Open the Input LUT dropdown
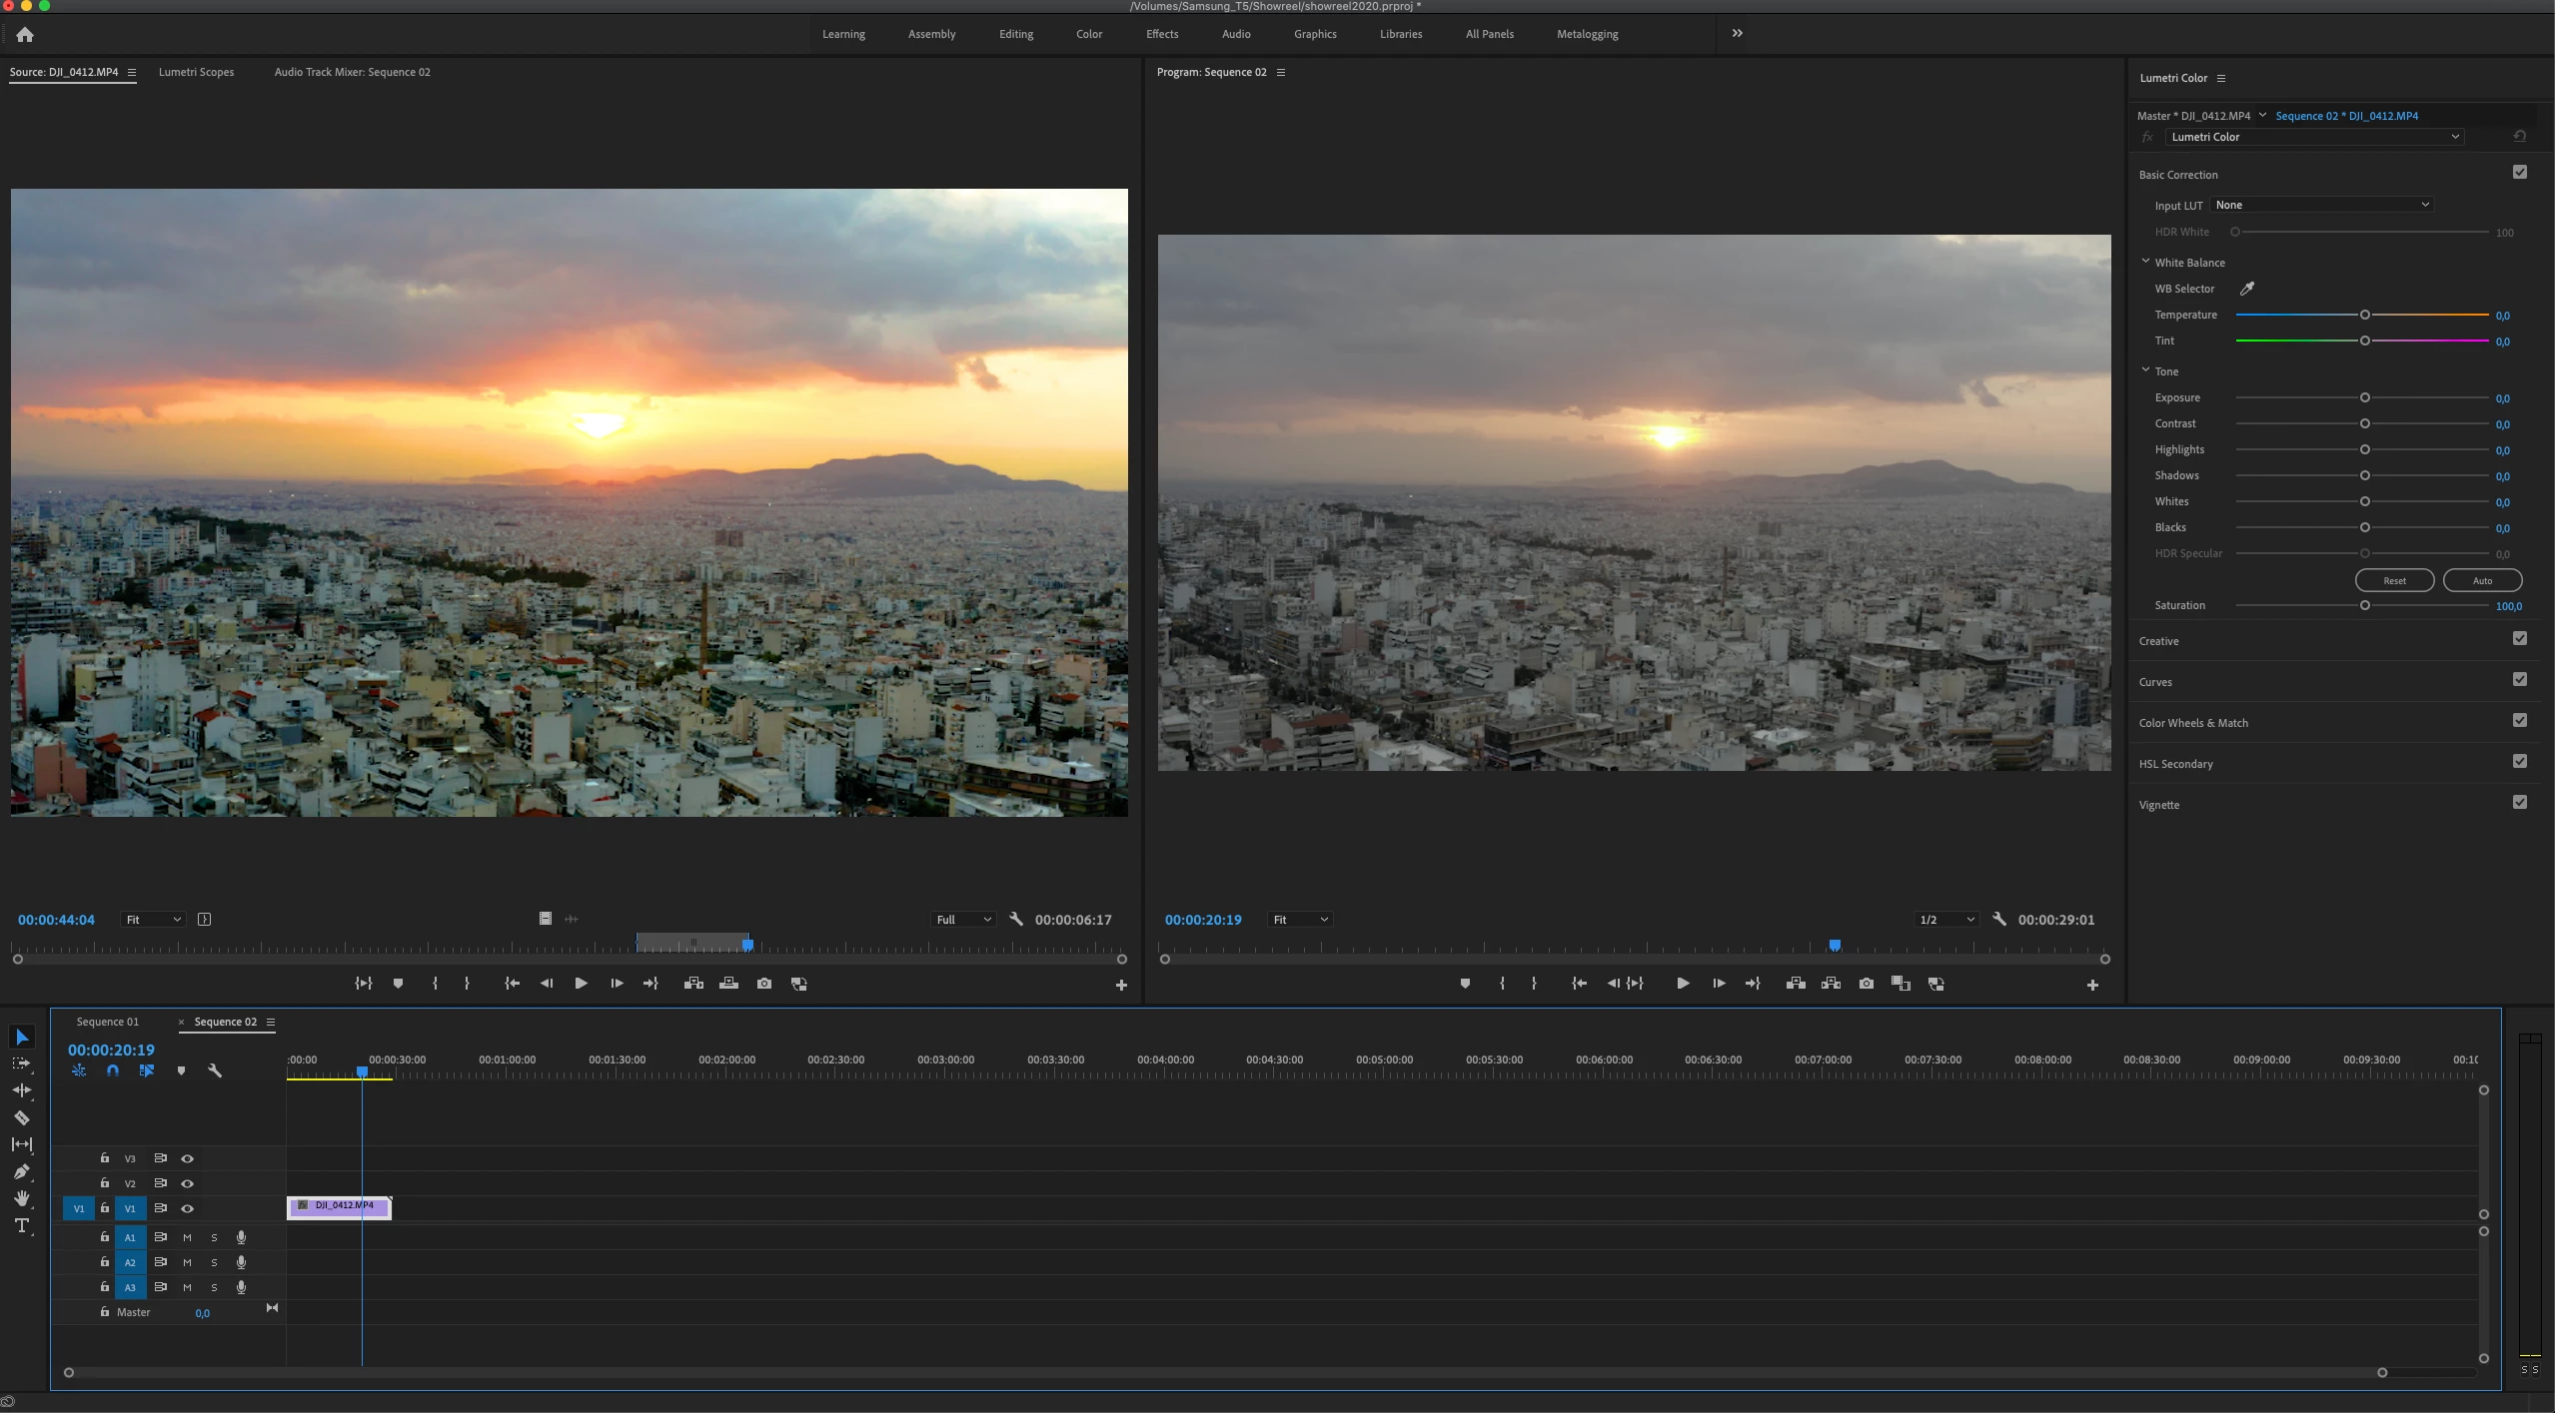 [x=2321, y=205]
